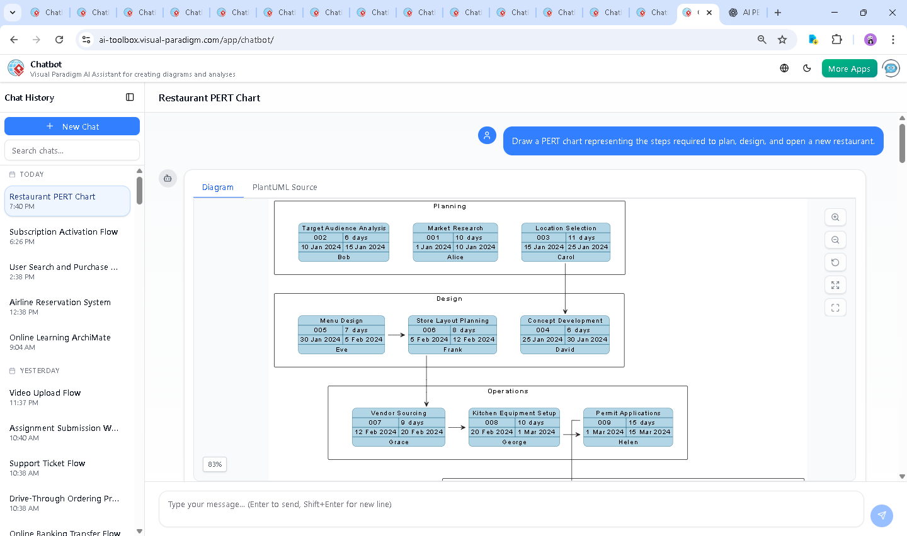Start a New Chat
This screenshot has height=536, width=907.
point(72,126)
